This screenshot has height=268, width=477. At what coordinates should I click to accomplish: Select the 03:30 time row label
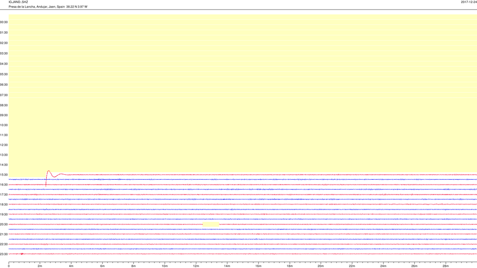pyautogui.click(x=4, y=53)
